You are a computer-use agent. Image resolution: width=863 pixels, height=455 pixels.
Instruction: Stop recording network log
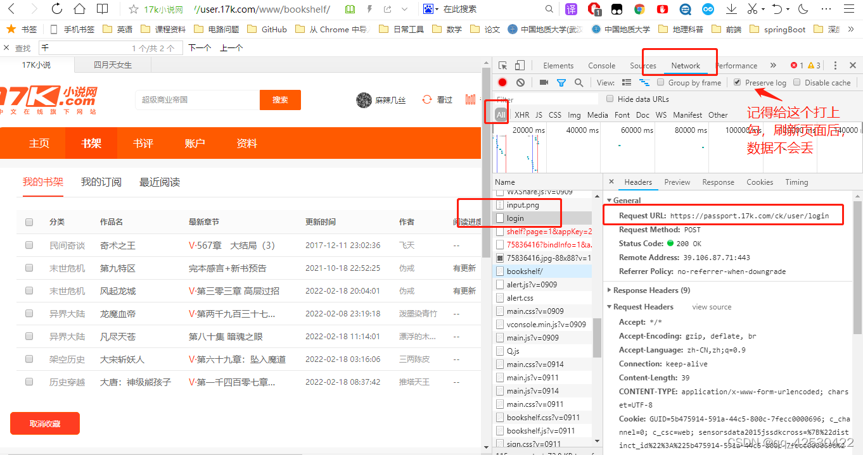(502, 83)
